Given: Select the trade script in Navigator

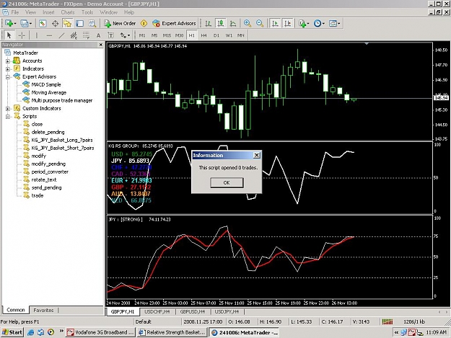Looking at the screenshot, I should [38, 195].
